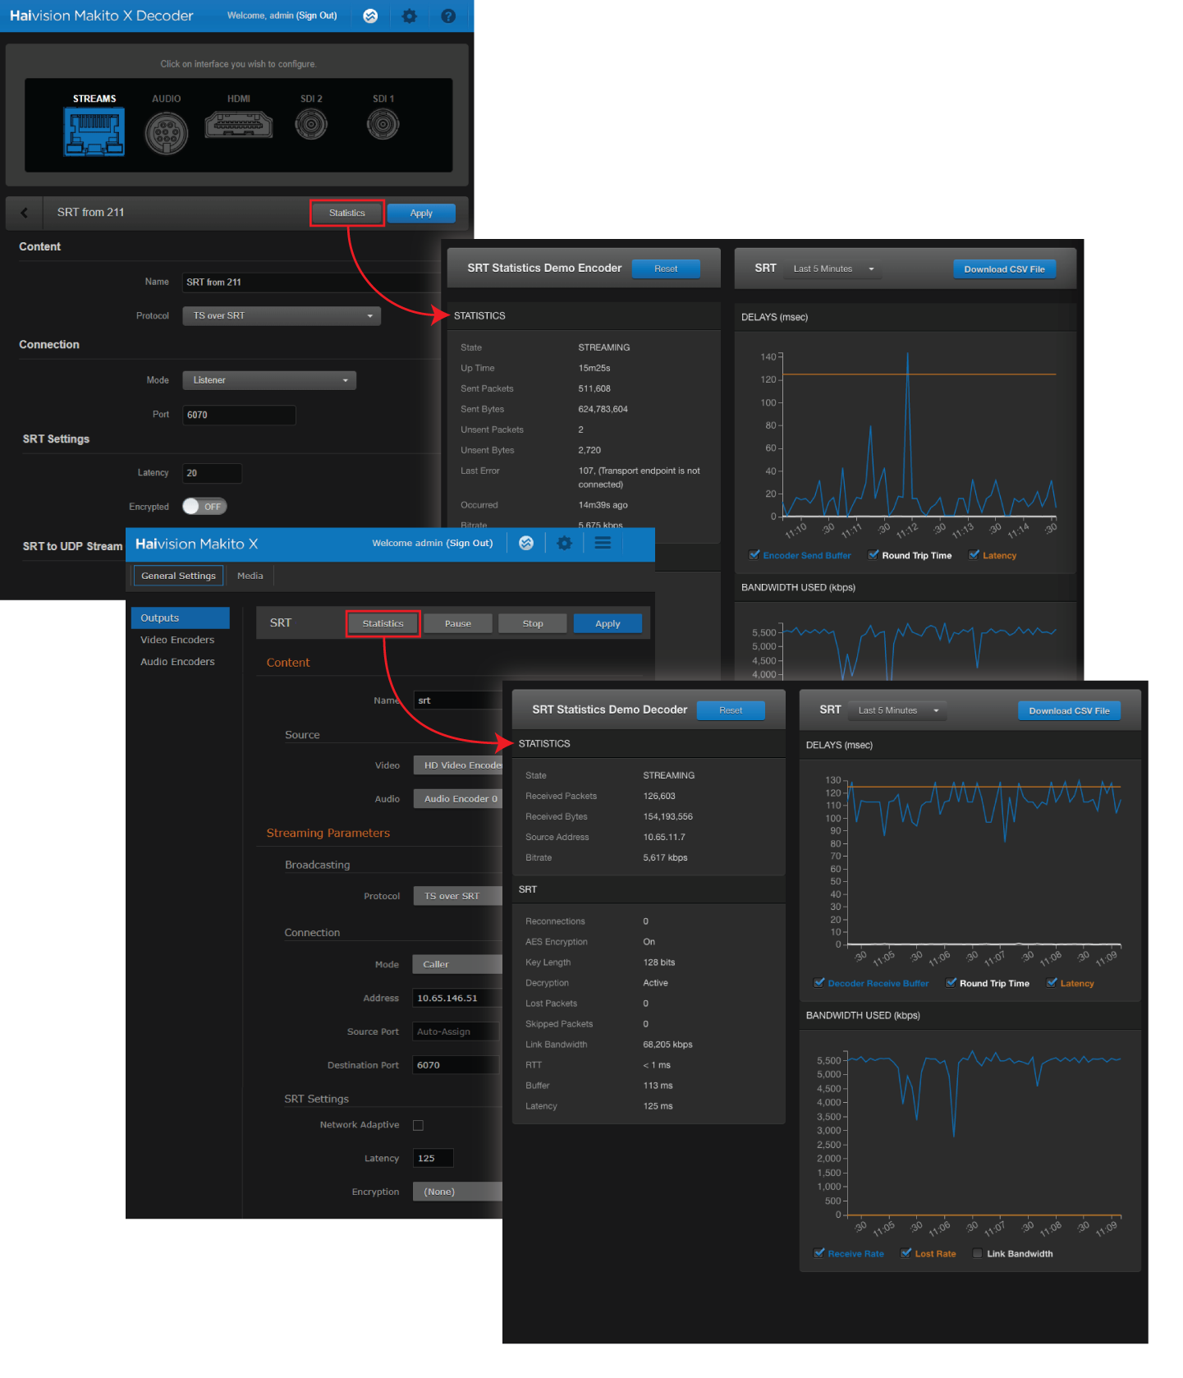Click Download CSV File in encoder statistics
1183x1378 pixels.
(1004, 269)
